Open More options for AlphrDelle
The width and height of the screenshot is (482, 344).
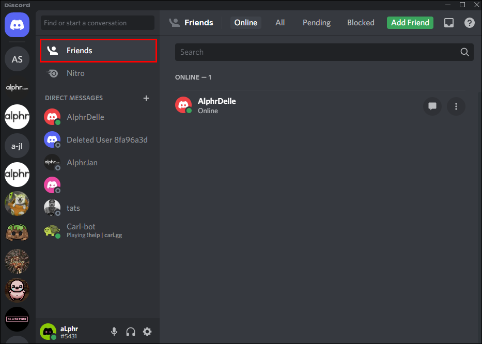click(x=456, y=106)
